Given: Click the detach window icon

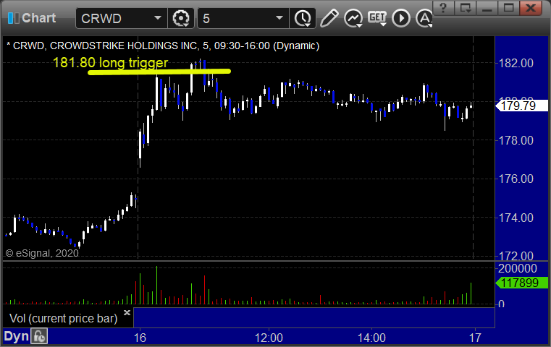Looking at the screenshot, I should coord(466,8).
